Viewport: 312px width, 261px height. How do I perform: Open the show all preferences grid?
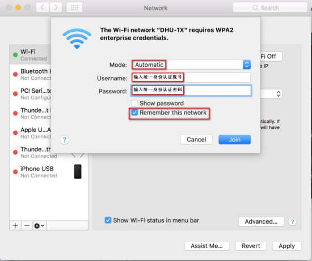click(74, 7)
